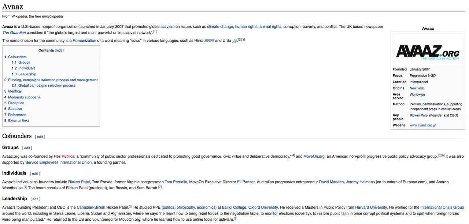Open the Romanization link
The image size is (469, 224).
pos(84,41)
